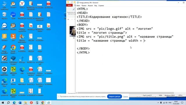Select the photo thumbnail in Explorer window
The width and height of the screenshot is (186, 105).
click(x=73, y=32)
